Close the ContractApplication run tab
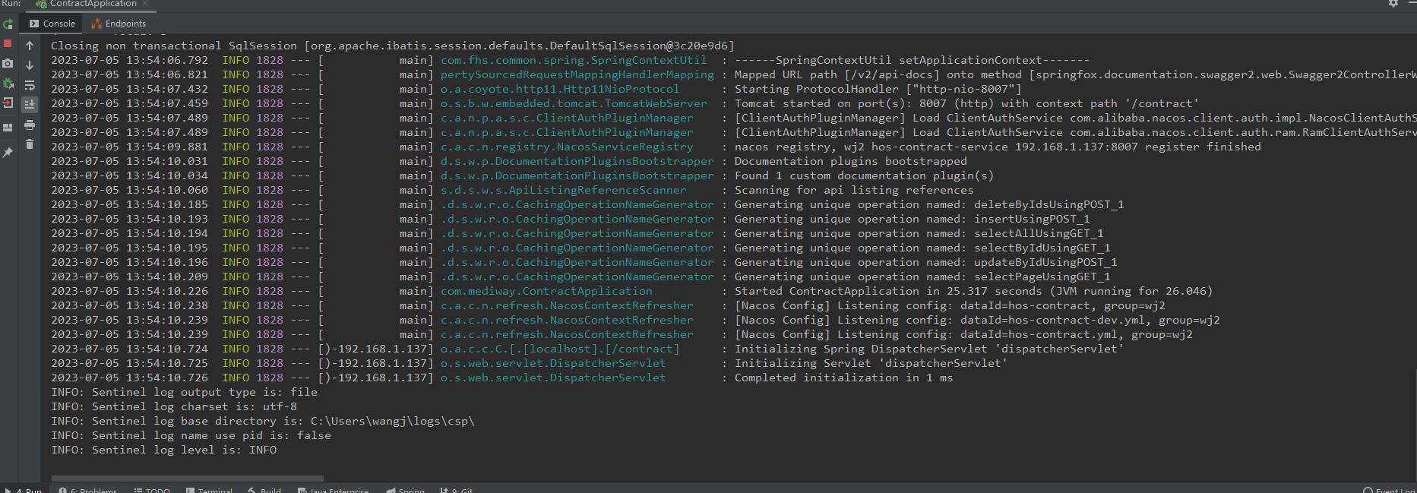 pos(144,4)
